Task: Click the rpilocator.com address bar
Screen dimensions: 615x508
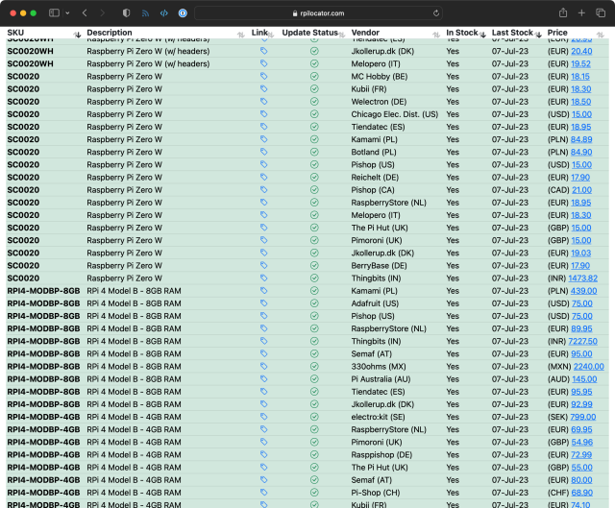Action: [317, 13]
